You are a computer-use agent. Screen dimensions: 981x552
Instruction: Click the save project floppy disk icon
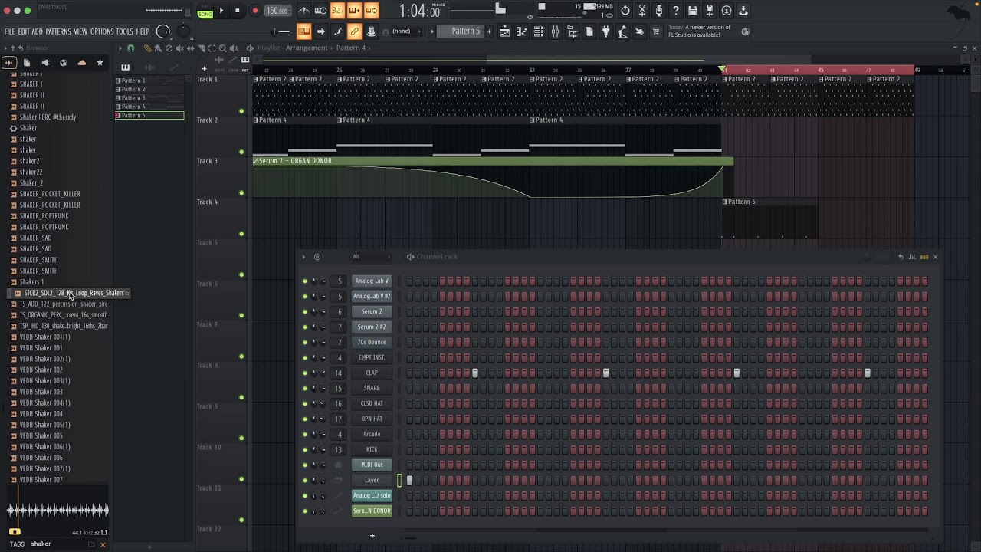693,11
